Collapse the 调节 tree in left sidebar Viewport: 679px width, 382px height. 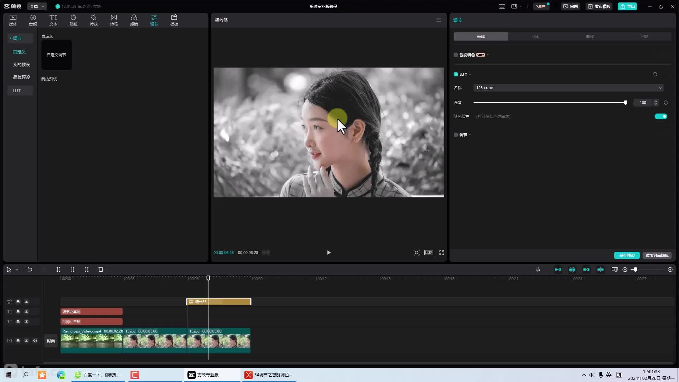(x=10, y=38)
